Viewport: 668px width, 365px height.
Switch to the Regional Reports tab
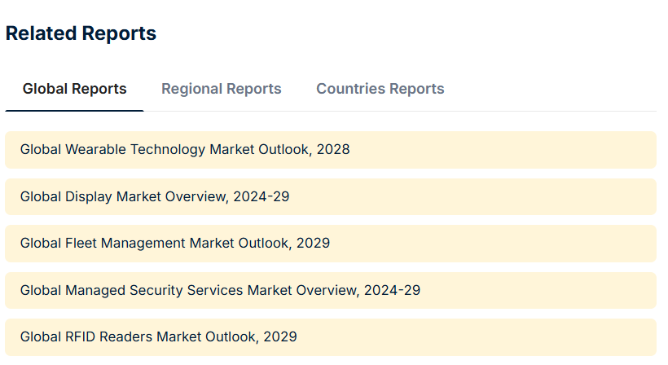point(221,89)
